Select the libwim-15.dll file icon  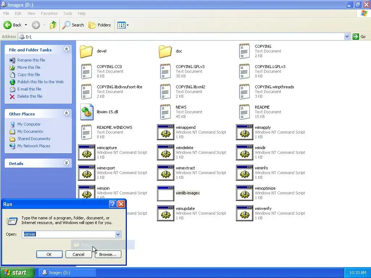(87, 112)
